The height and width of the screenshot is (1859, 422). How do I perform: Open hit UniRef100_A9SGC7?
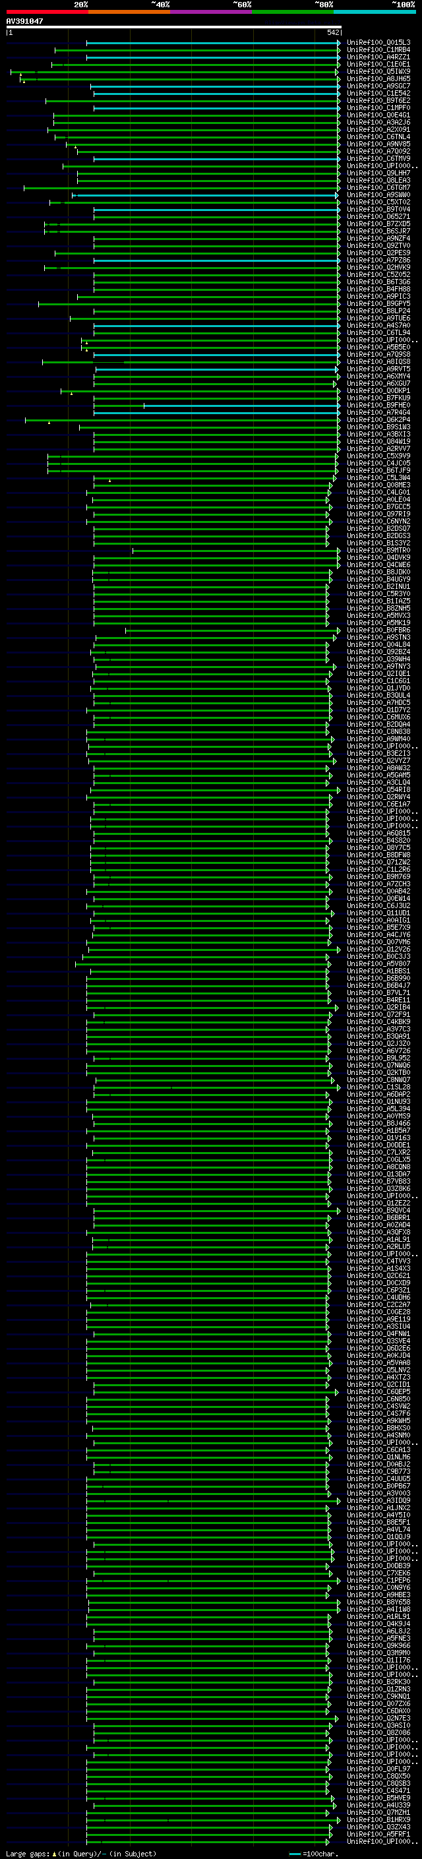378,86
